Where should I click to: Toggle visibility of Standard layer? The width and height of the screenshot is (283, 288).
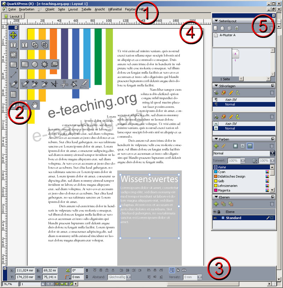point(215,218)
